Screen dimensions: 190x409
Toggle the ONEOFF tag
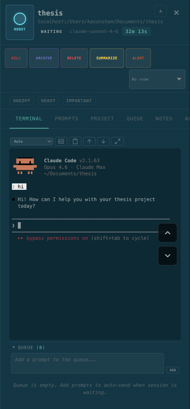[x=22, y=101]
